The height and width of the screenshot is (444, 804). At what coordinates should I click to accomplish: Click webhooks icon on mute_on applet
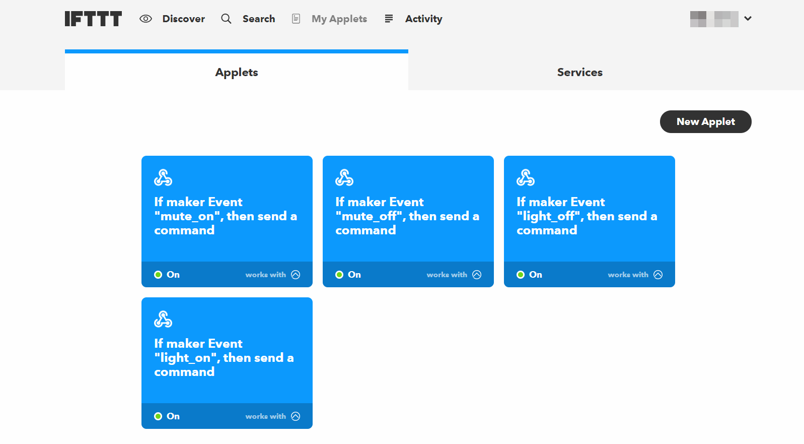point(163,177)
